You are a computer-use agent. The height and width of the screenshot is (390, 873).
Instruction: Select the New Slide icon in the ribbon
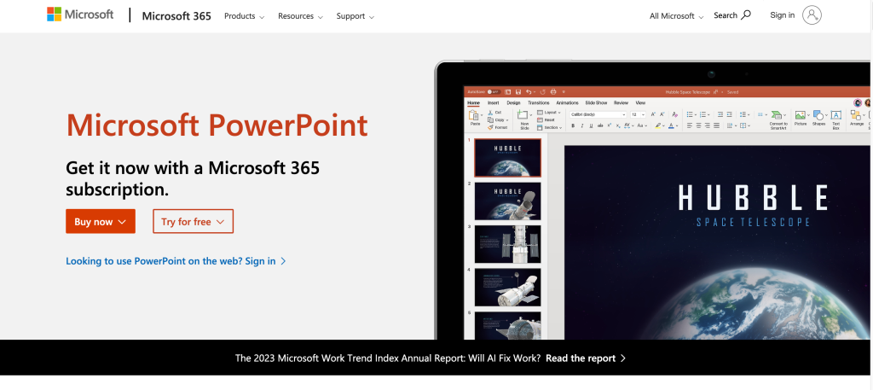point(524,117)
